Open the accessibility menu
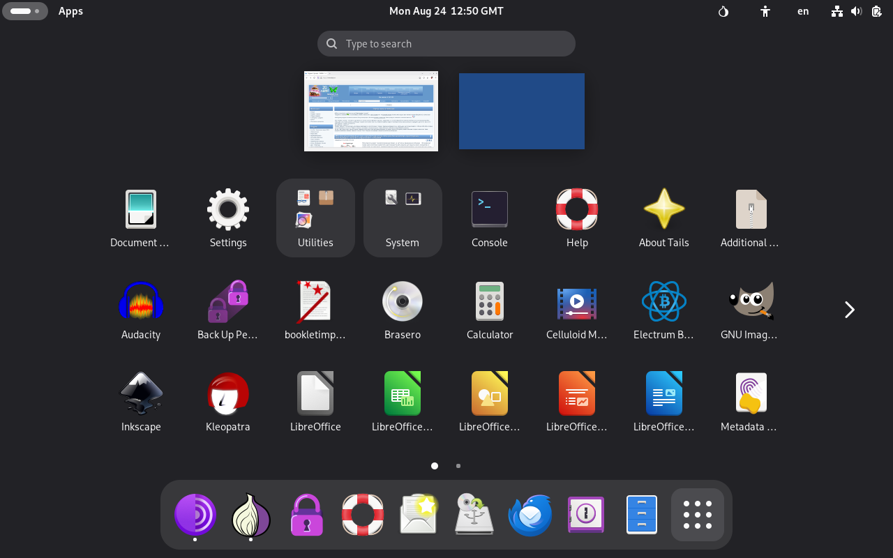This screenshot has height=558, width=893. coord(765,11)
